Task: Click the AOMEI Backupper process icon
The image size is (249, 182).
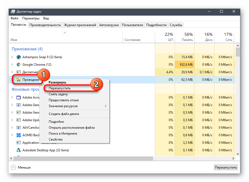Action: (x=19, y=135)
